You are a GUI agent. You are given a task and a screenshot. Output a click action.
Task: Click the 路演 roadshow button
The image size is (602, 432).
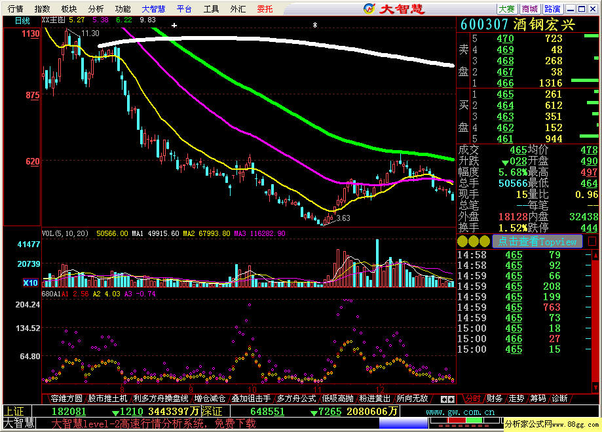[552, 9]
